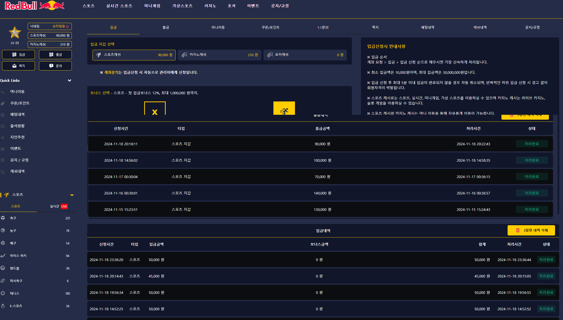Collapse the Quick Links chevron

(x=69, y=80)
